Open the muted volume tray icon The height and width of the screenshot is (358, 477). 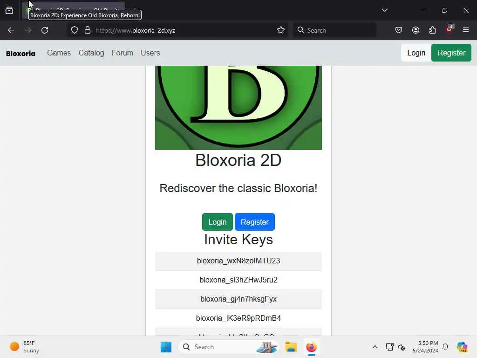(x=401, y=347)
